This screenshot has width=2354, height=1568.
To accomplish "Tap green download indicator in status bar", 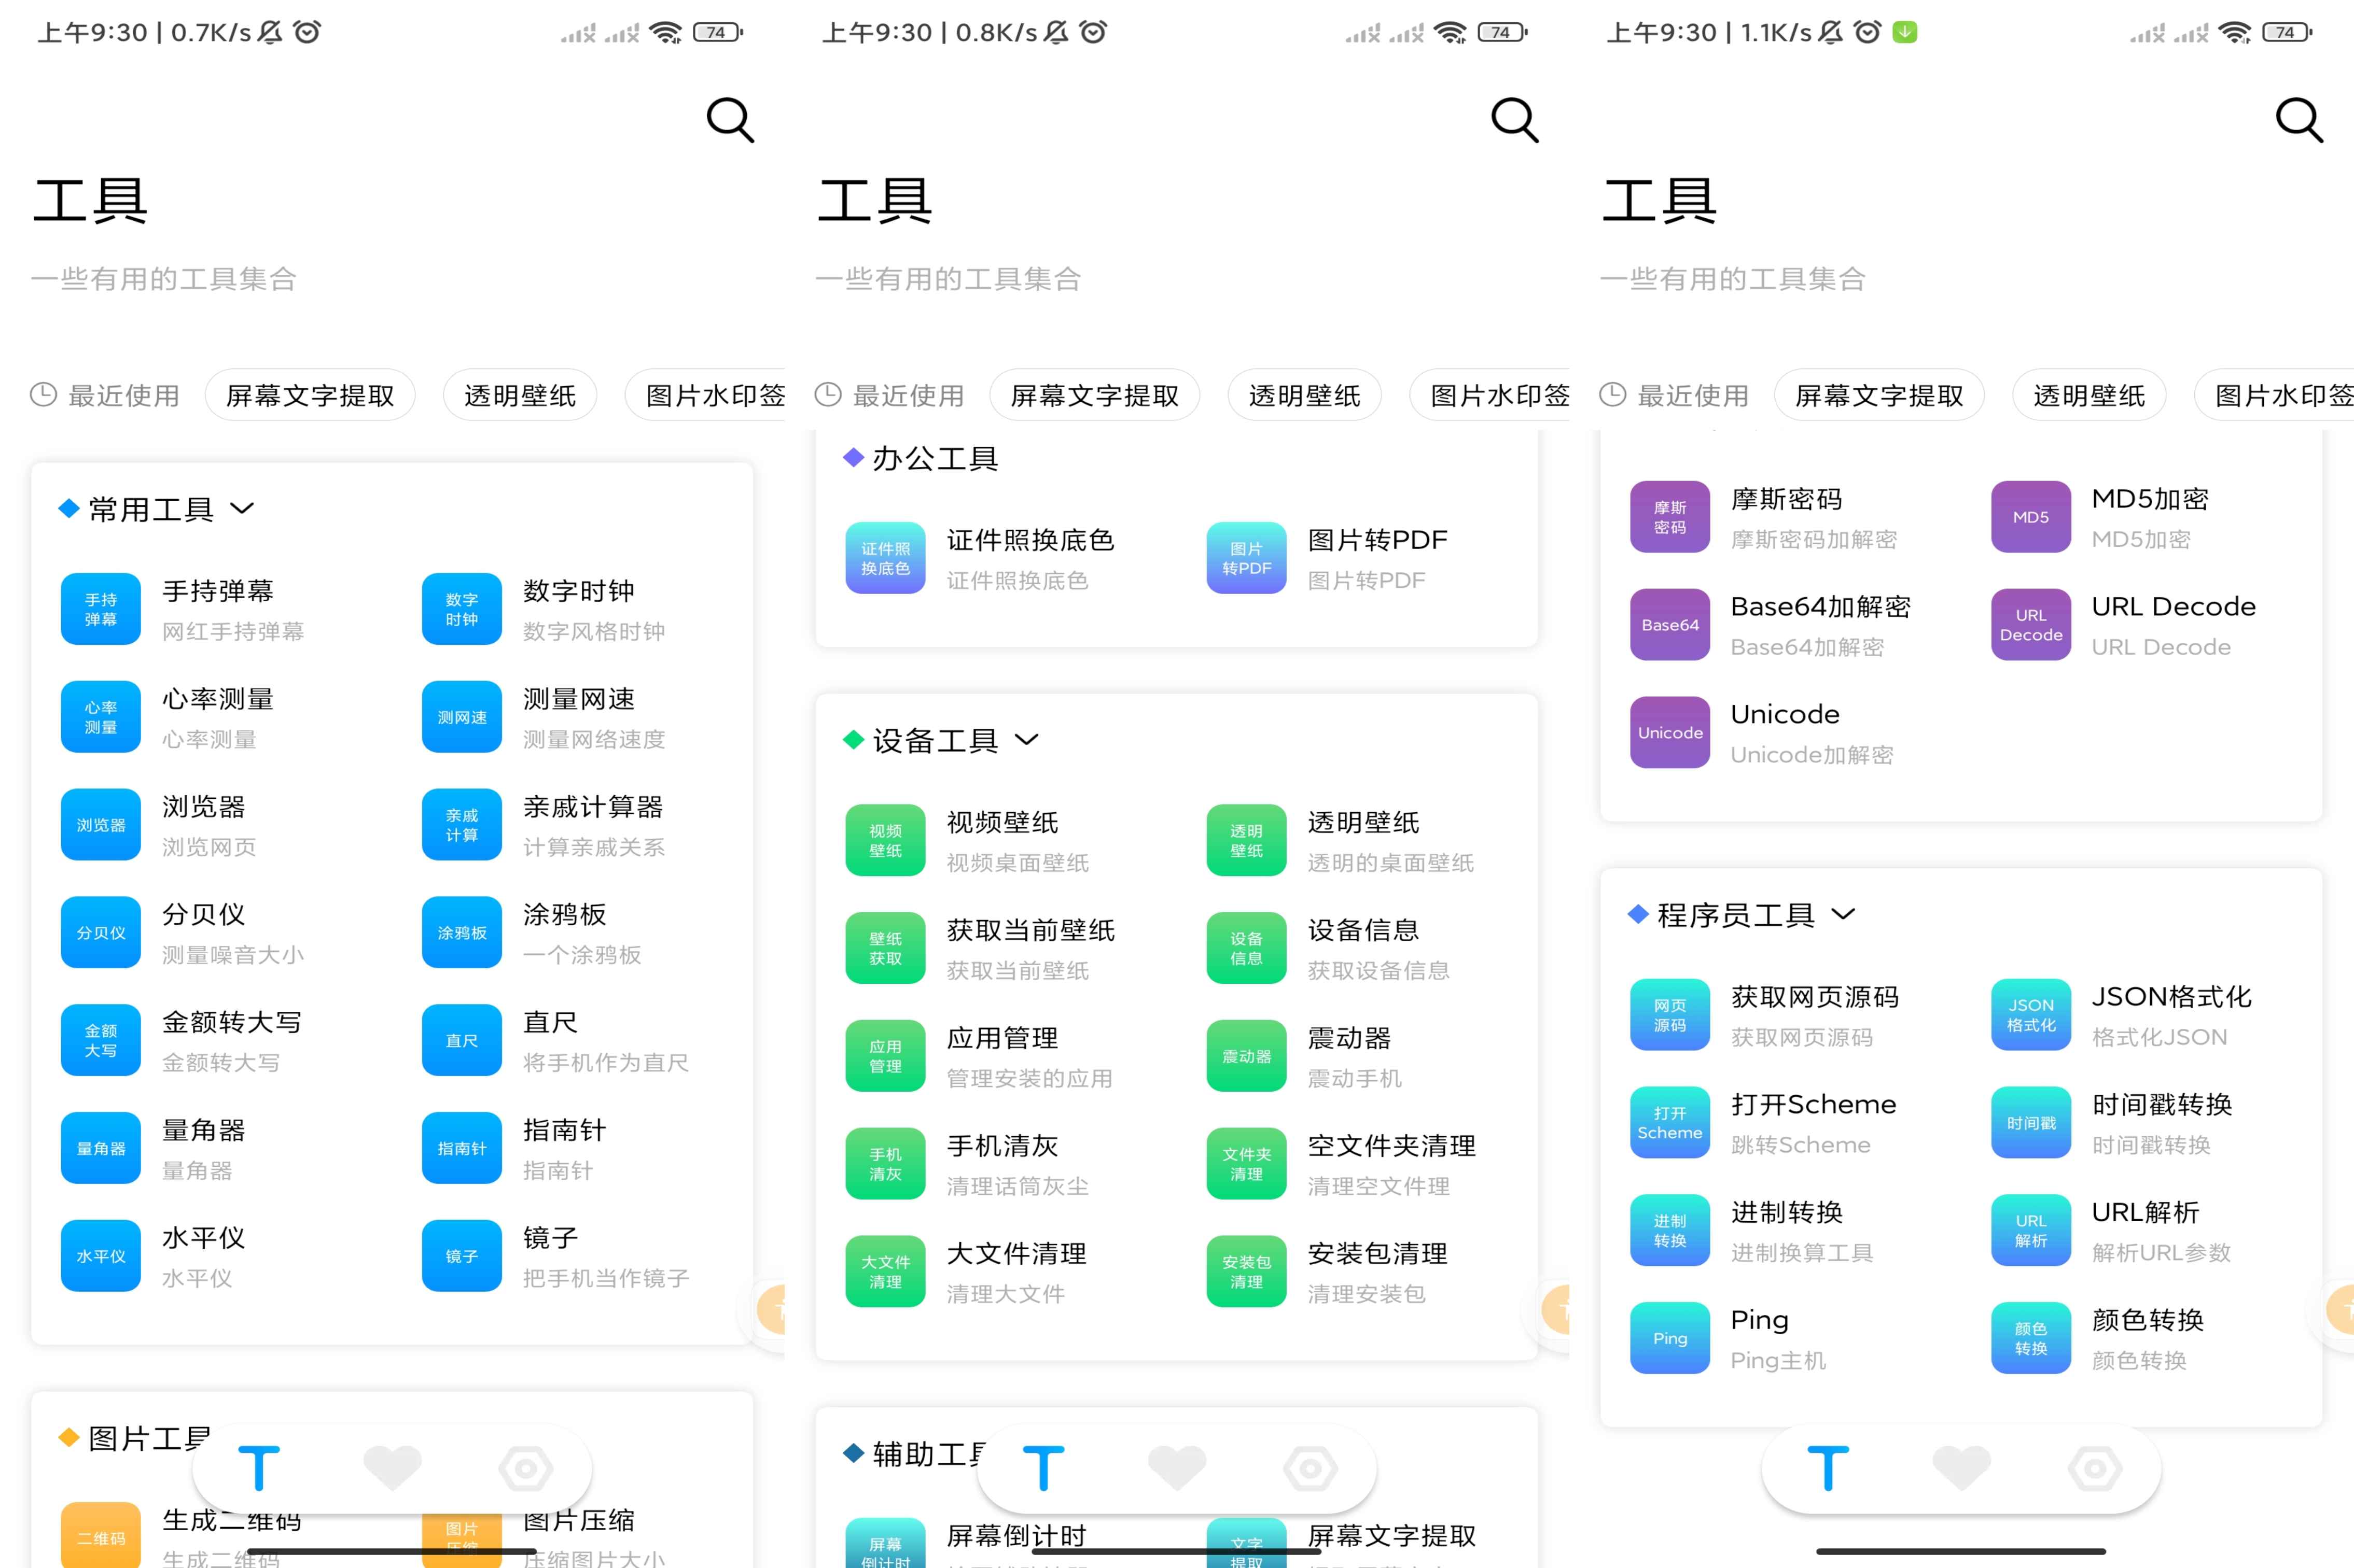I will coord(1905,32).
